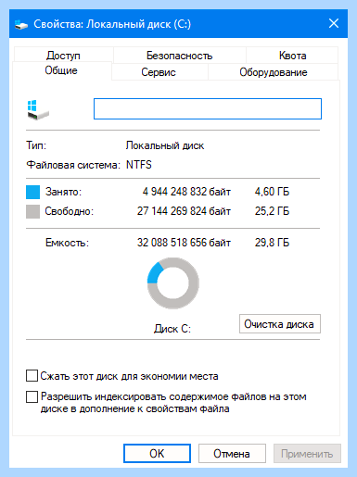Click the 29,8 ГБ capacity value
Screen dimensions: 357x477
point(272,243)
